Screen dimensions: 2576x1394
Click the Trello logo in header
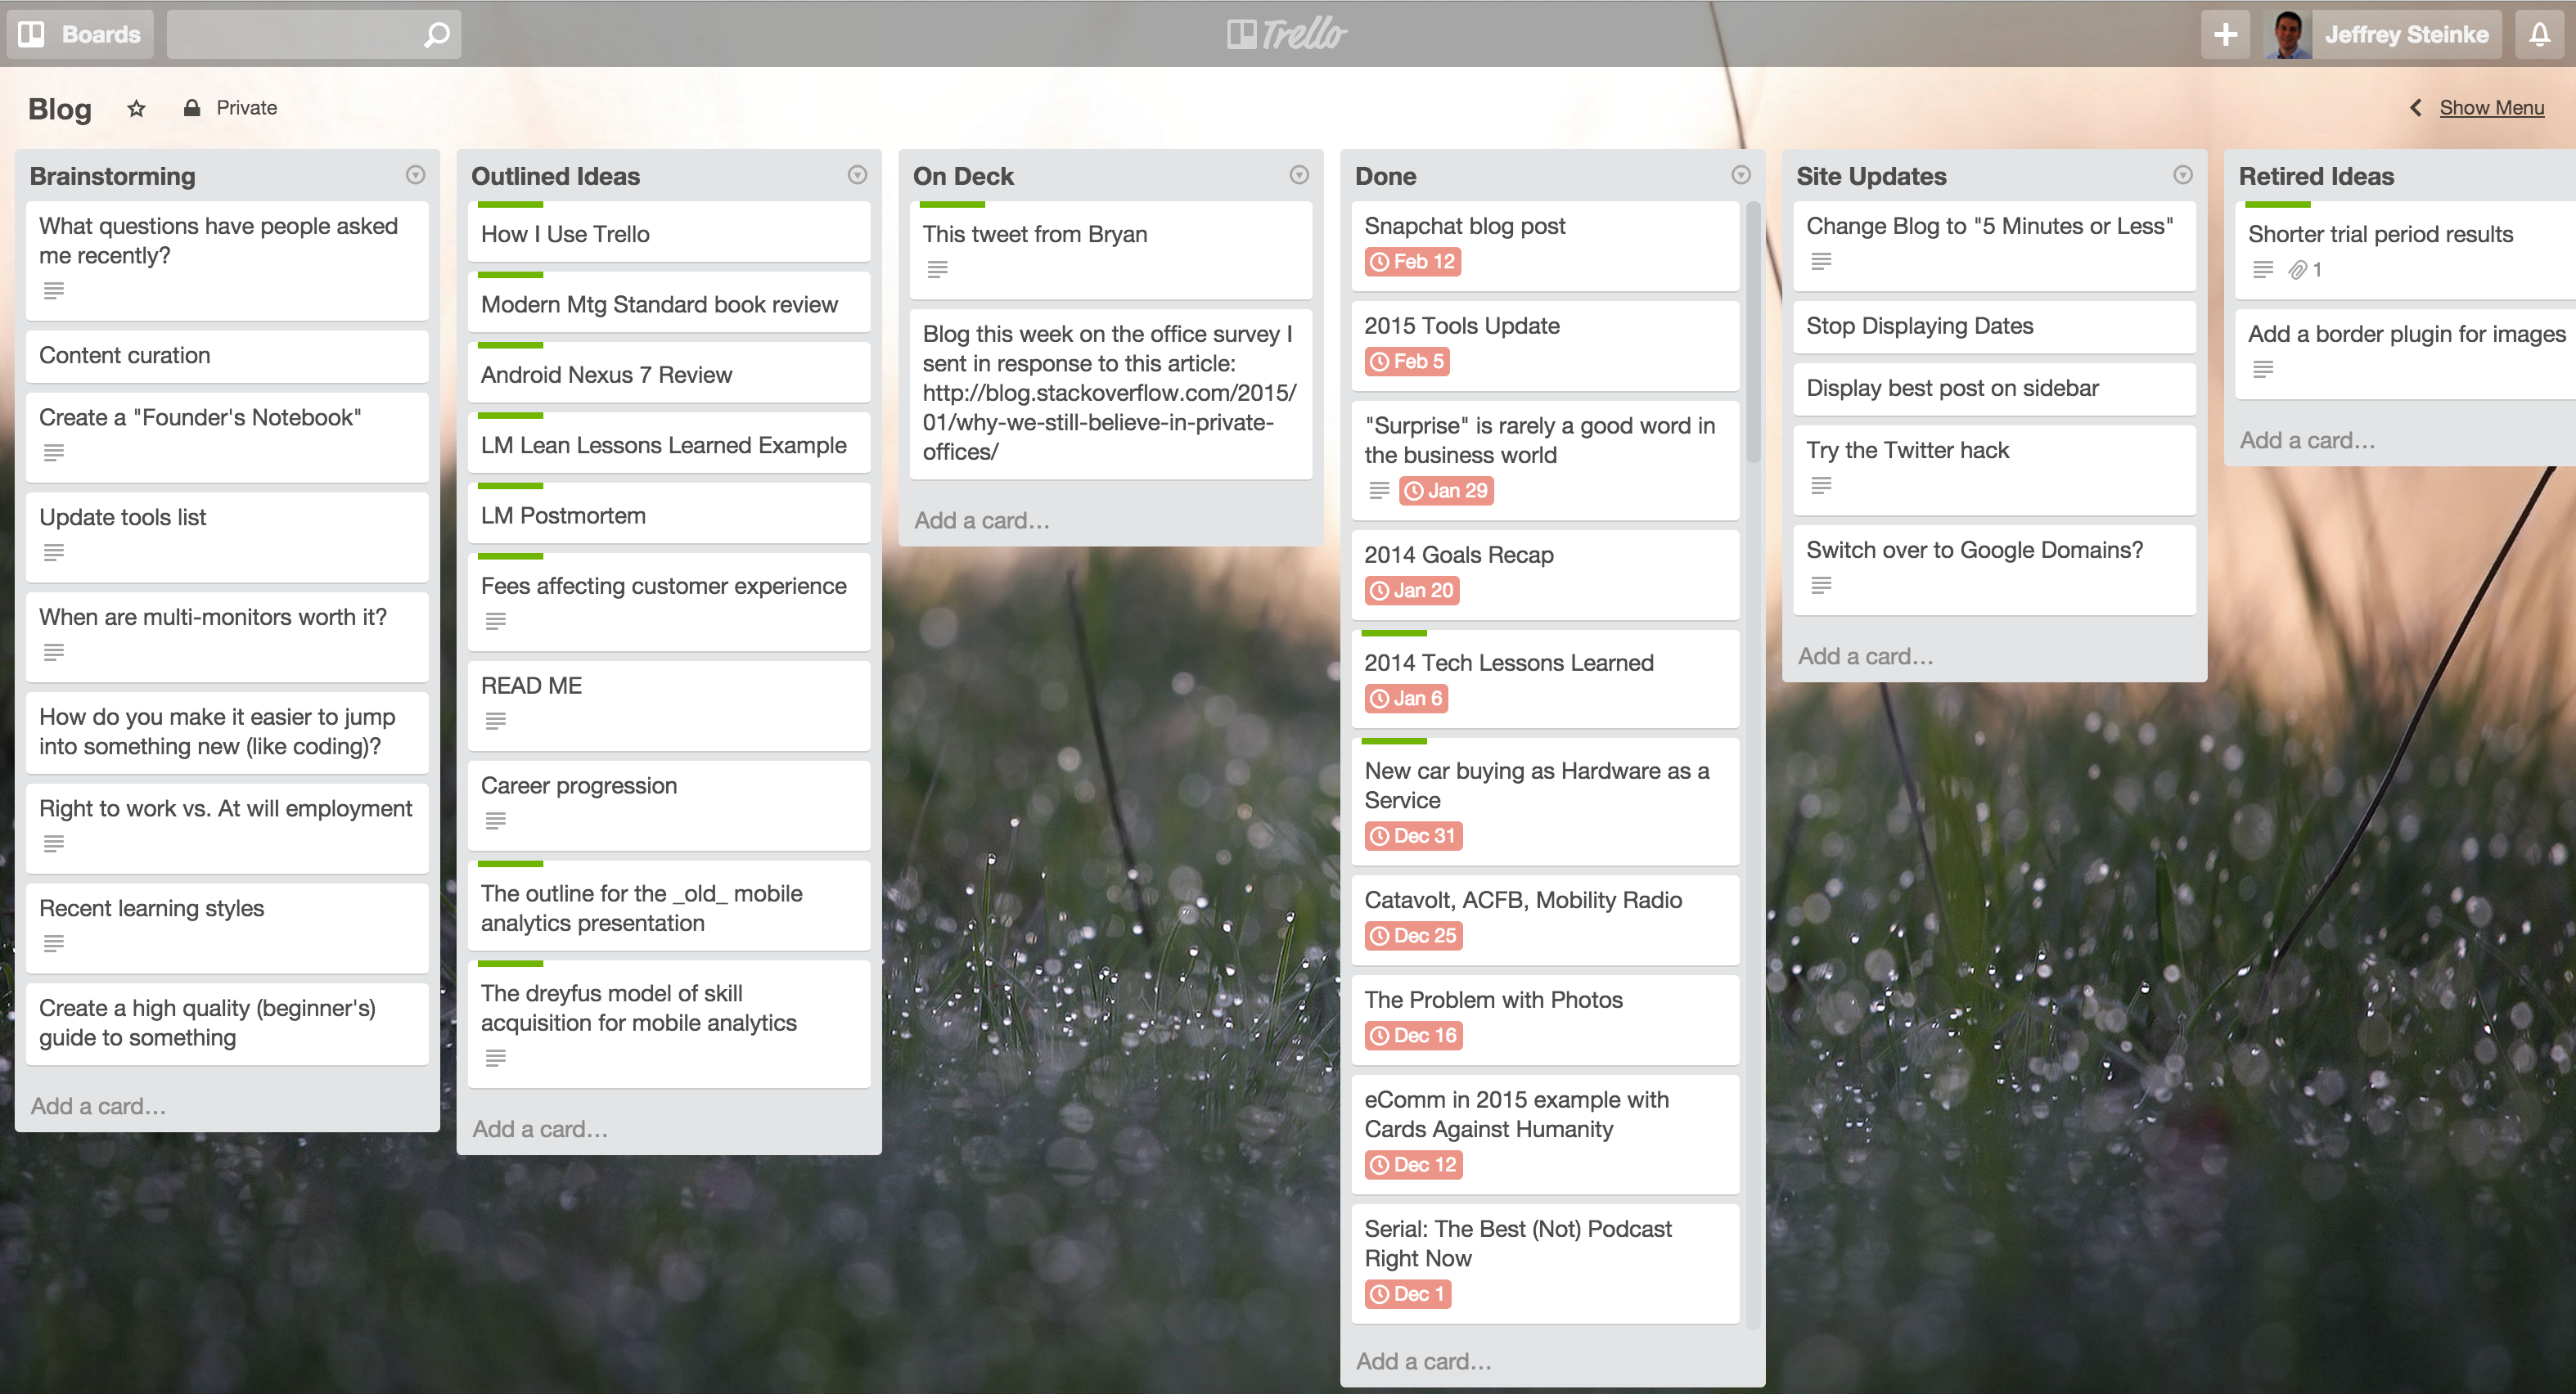(x=1287, y=34)
